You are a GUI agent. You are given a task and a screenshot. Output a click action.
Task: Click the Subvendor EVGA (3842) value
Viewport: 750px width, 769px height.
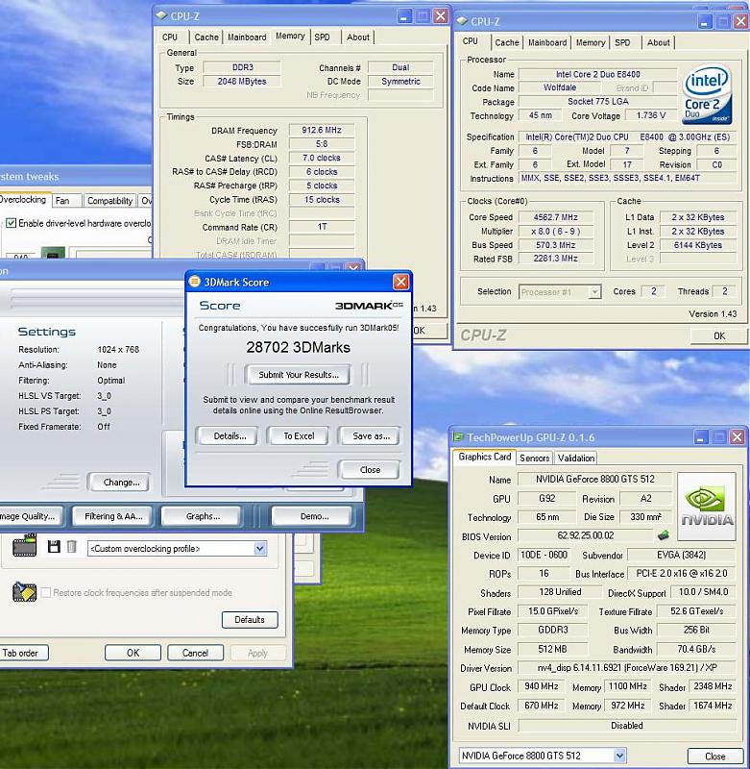point(682,555)
